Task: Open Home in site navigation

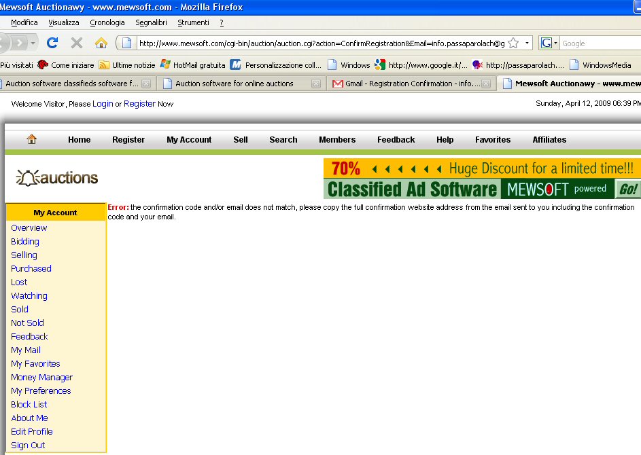Action: coord(80,140)
